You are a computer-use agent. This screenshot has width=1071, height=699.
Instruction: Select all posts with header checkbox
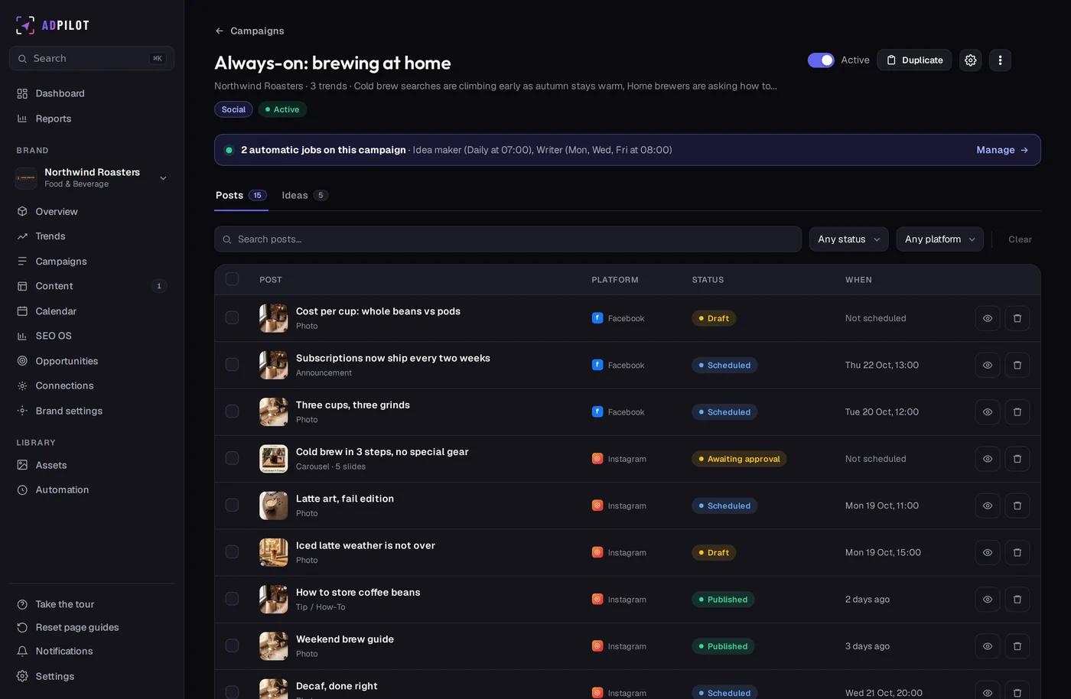coord(232,279)
